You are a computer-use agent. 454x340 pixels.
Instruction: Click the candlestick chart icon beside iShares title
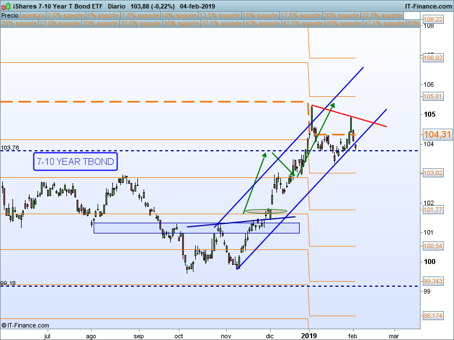coord(6,6)
